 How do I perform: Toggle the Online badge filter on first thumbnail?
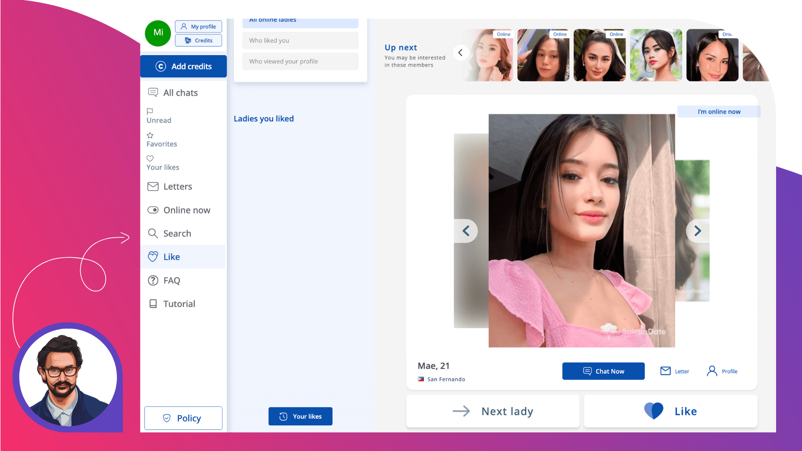[503, 34]
